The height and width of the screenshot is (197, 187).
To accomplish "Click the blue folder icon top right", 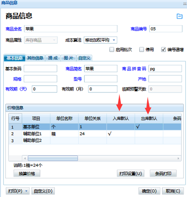I will tap(180, 16).
